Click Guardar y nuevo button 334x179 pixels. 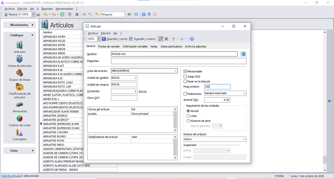(x=142, y=39)
